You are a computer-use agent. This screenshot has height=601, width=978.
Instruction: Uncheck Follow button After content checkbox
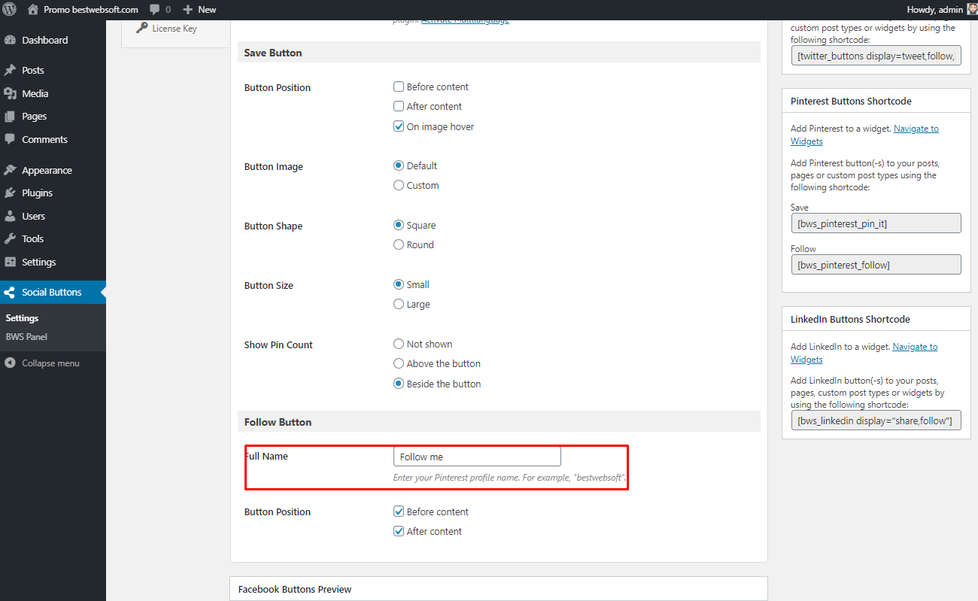[x=399, y=531]
